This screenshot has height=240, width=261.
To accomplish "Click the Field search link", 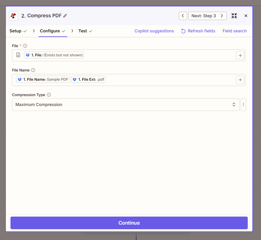I will pyautogui.click(x=234, y=31).
